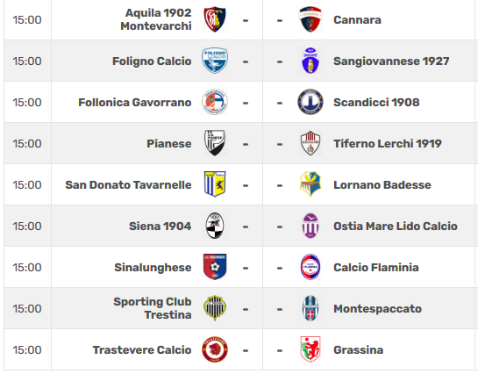Image resolution: width=478 pixels, height=374 pixels.
Task: Open the Siena 1904 oval crest
Action: [x=215, y=226]
